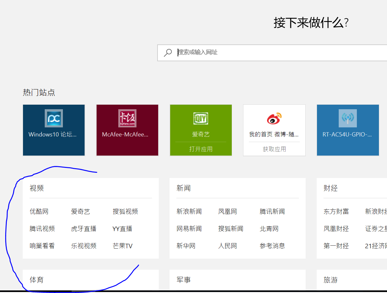387x293 pixels.
Task: Open 爱奇艺 link under 视频
Action: pos(80,212)
